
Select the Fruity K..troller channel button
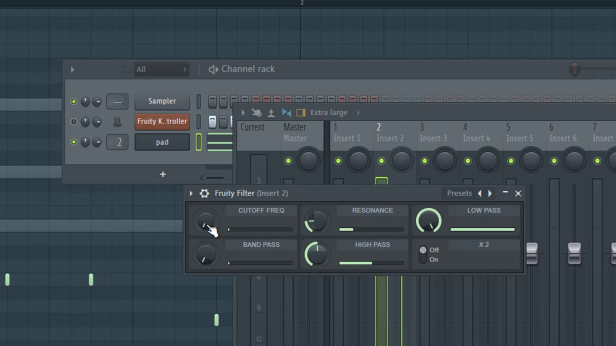point(162,122)
